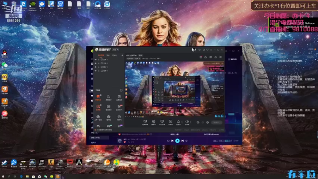Open the hamburger menu in the title bar
Screen dimensions: 318x179
tap(211, 50)
